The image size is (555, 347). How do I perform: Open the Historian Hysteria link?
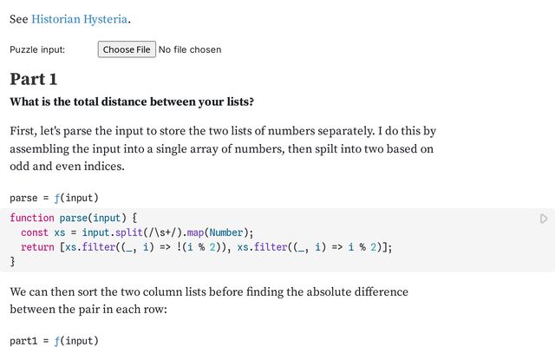coord(80,19)
